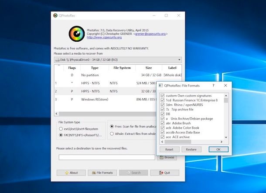Close the File Formats dialog
This screenshot has width=266, height=193.
(x=225, y=86)
